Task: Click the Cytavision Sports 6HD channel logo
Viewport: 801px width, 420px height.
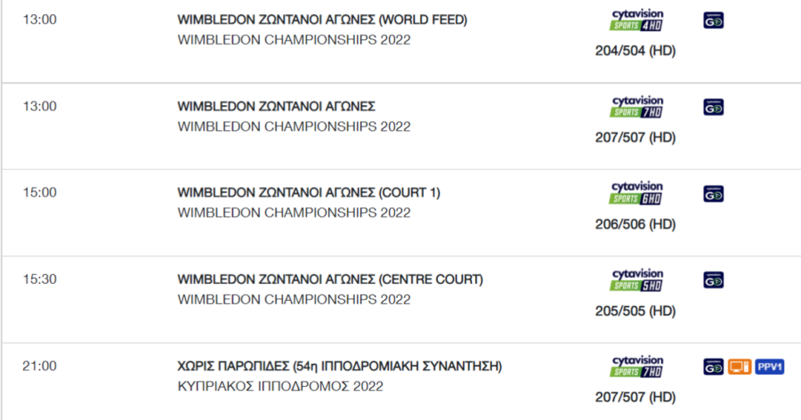Action: 636,194
